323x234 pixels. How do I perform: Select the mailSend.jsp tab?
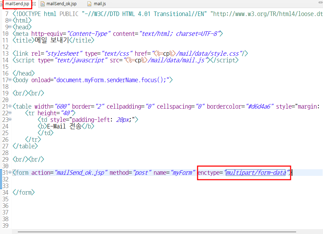pyautogui.click(x=17, y=4)
